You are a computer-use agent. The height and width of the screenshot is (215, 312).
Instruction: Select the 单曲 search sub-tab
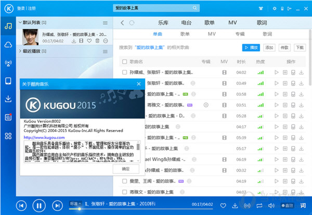[x=158, y=34]
